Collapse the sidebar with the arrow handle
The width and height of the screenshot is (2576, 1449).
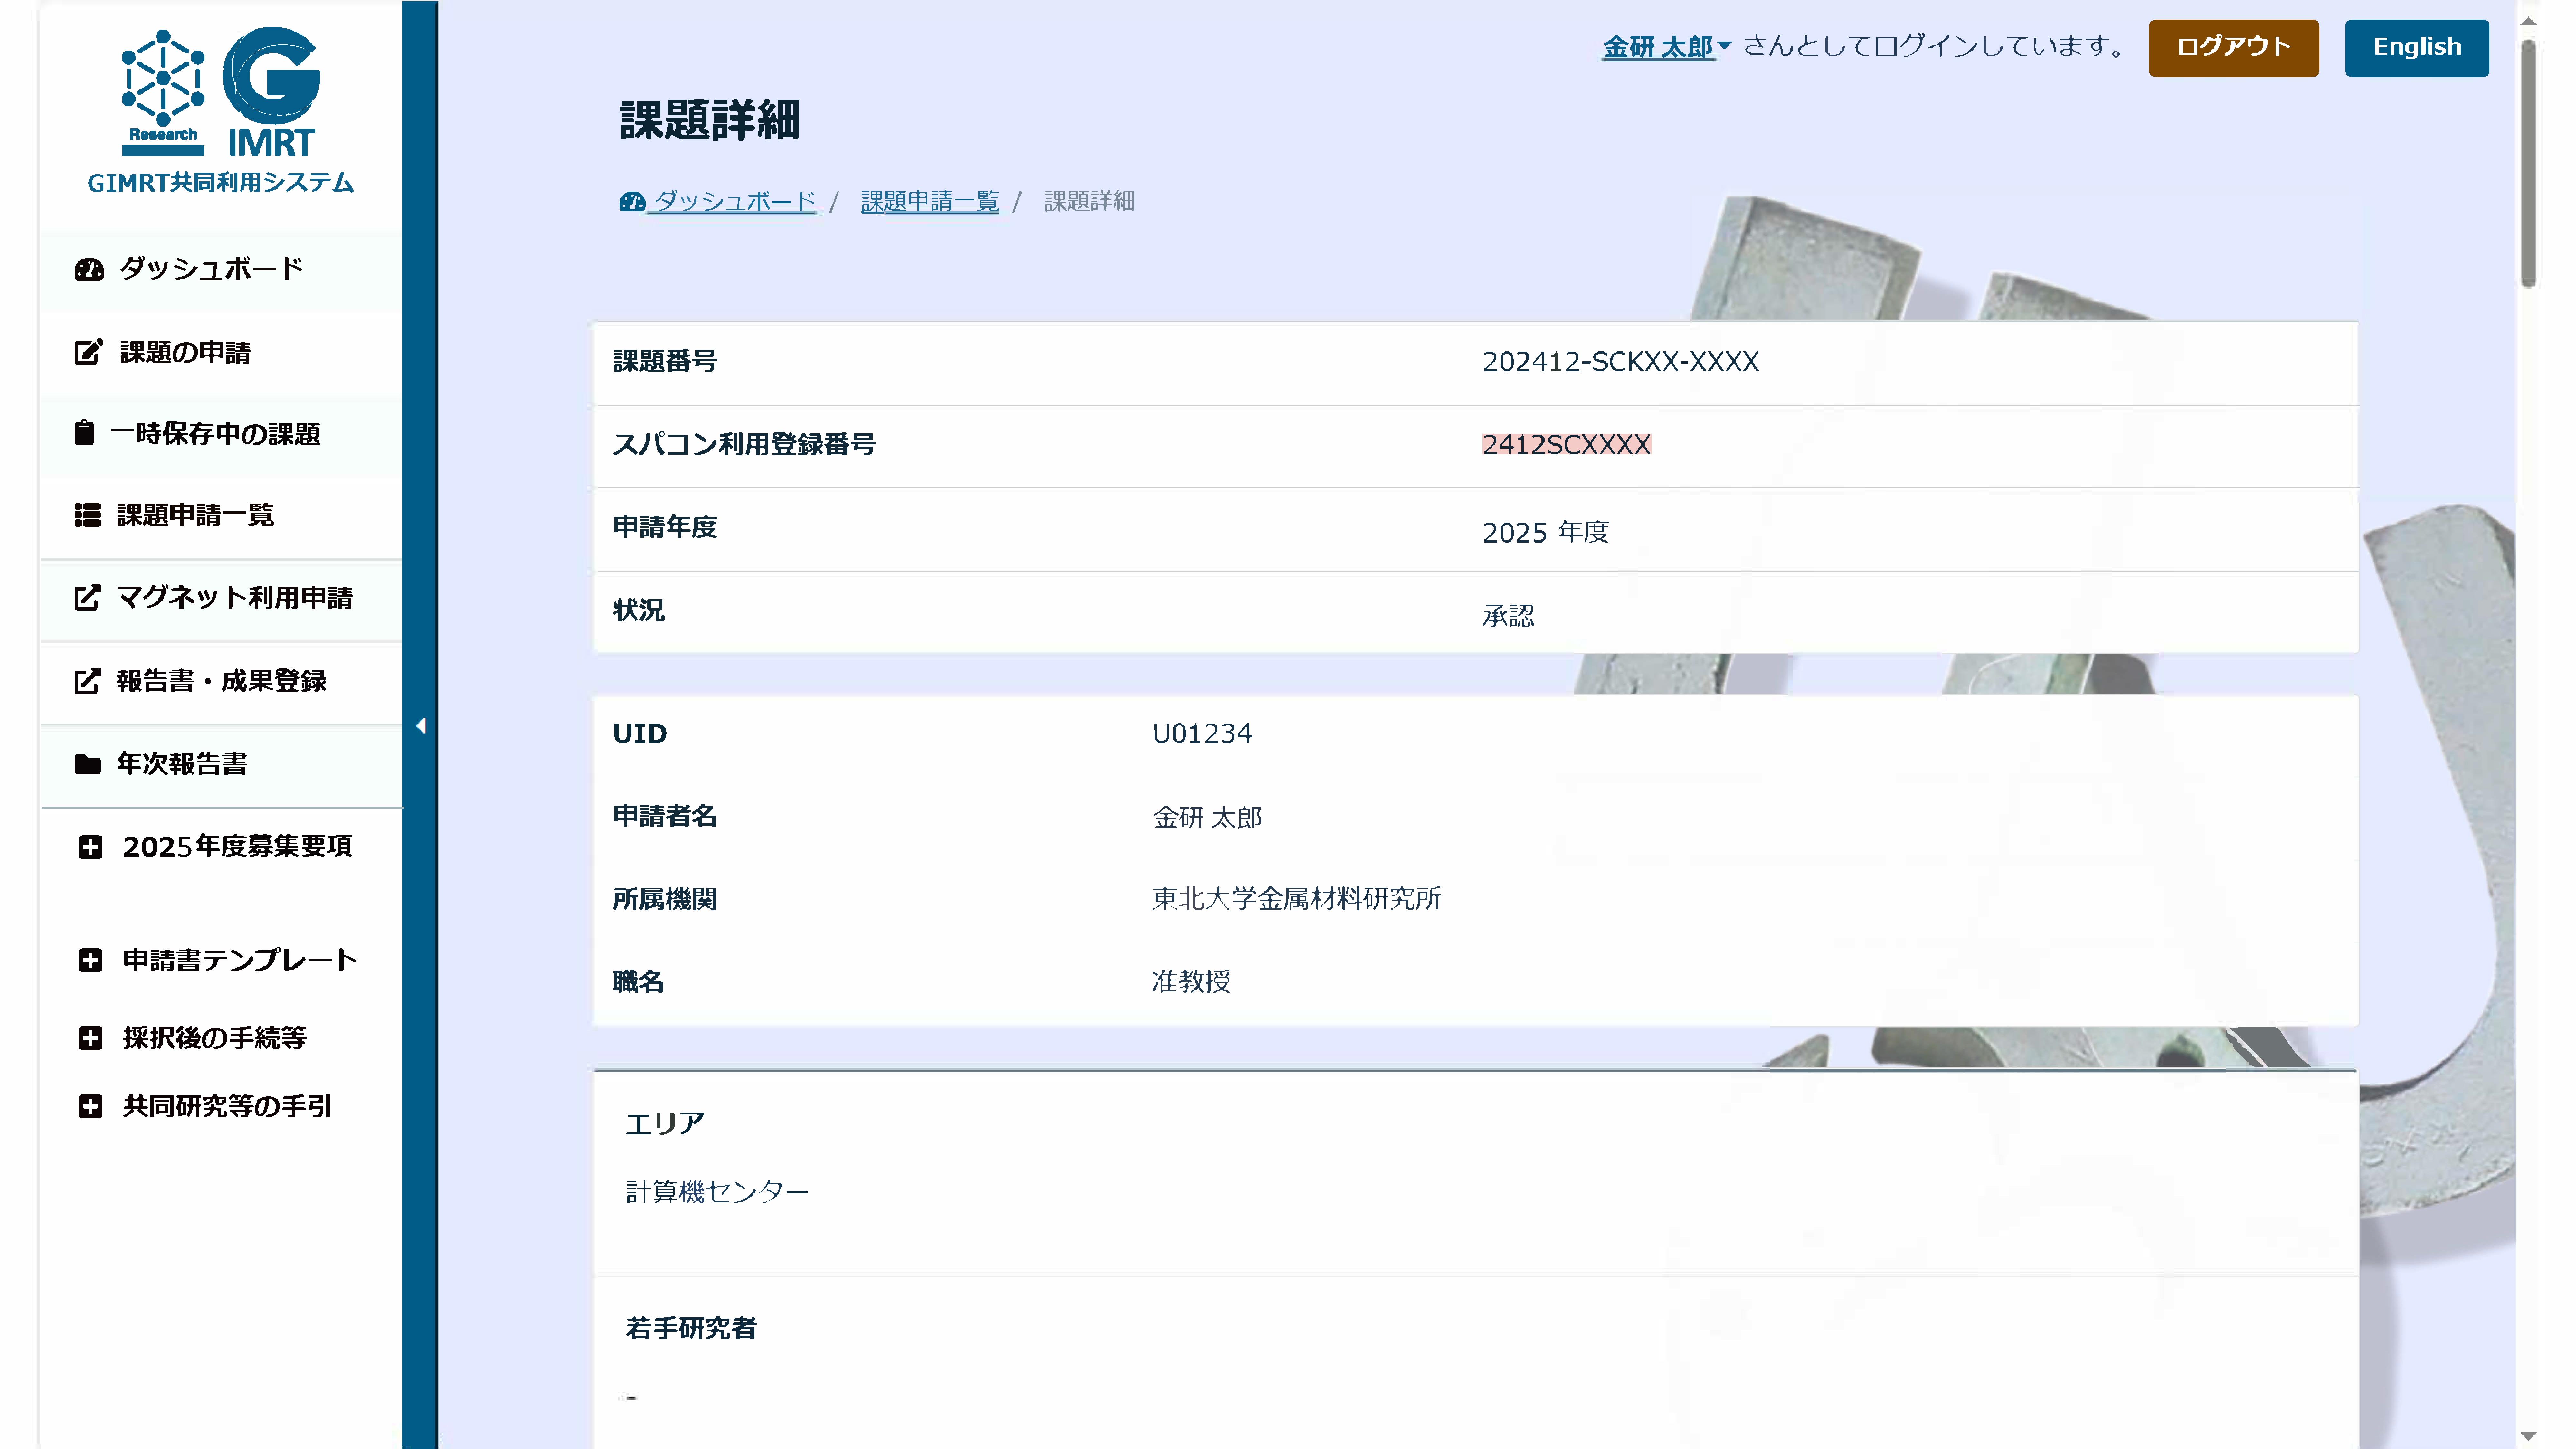tap(421, 726)
